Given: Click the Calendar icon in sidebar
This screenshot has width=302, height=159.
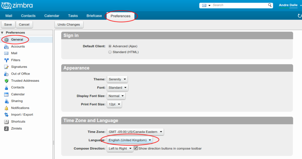Looking at the screenshot, I should pos(6,95).
